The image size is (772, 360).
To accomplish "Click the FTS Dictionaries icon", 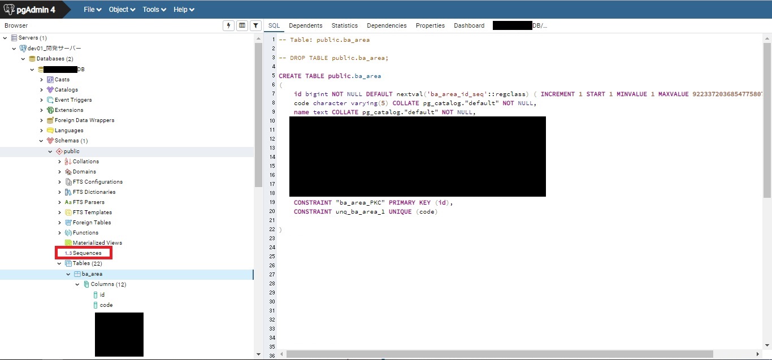I will 68,192.
